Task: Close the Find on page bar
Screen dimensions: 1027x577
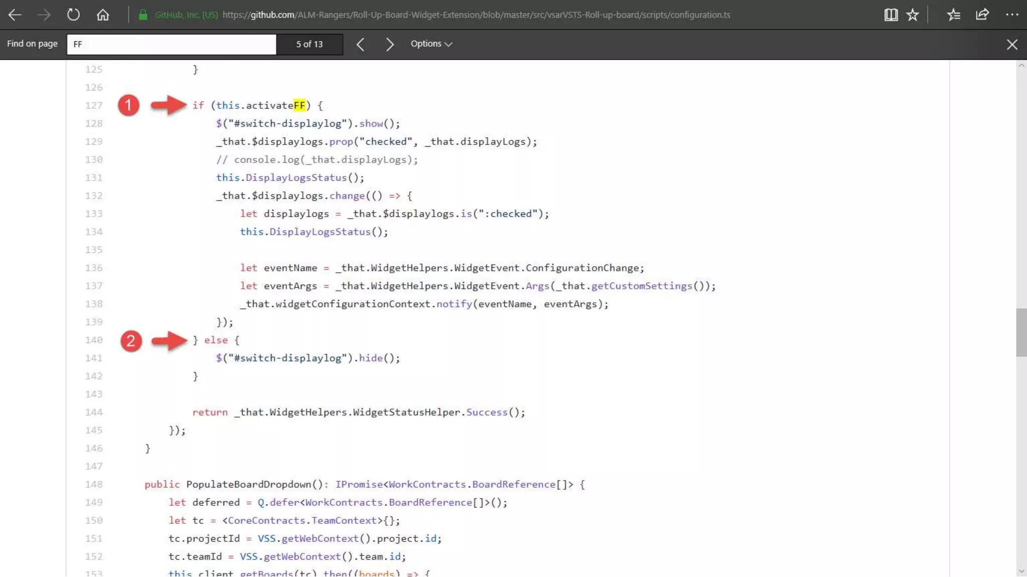Action: tap(1012, 45)
